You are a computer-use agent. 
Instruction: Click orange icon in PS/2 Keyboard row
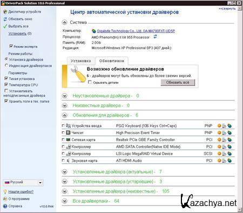click(x=219, y=126)
